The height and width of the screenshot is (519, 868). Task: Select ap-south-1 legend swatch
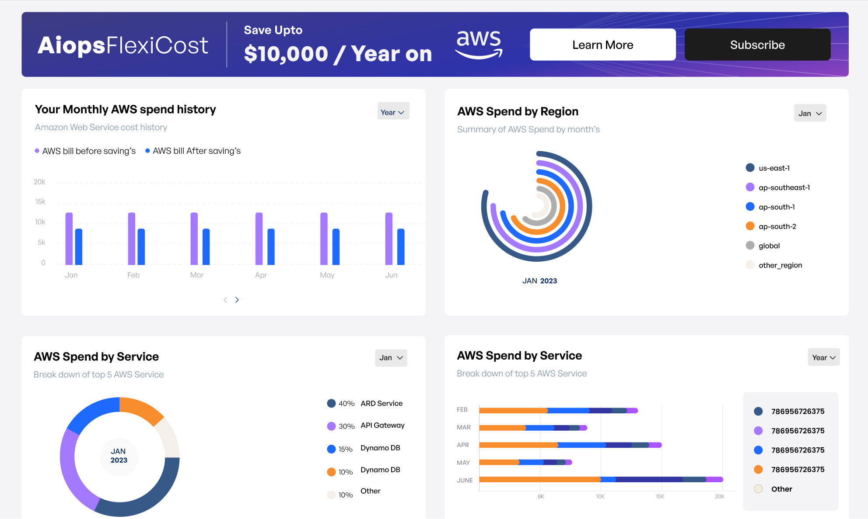750,207
